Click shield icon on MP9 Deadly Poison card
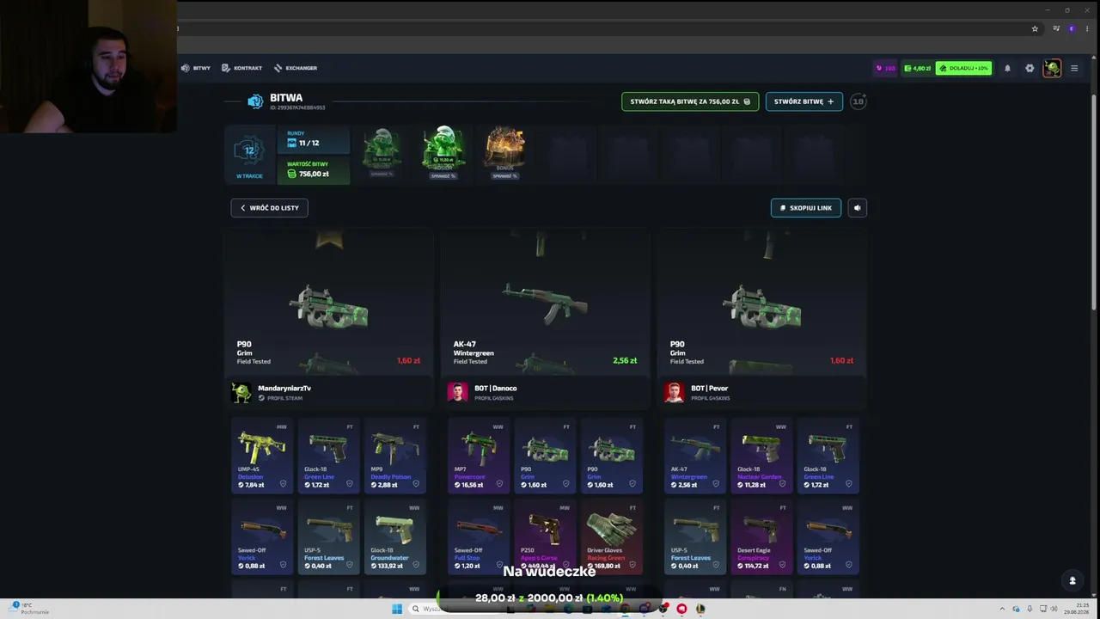This screenshot has width=1100, height=619. pyautogui.click(x=416, y=484)
